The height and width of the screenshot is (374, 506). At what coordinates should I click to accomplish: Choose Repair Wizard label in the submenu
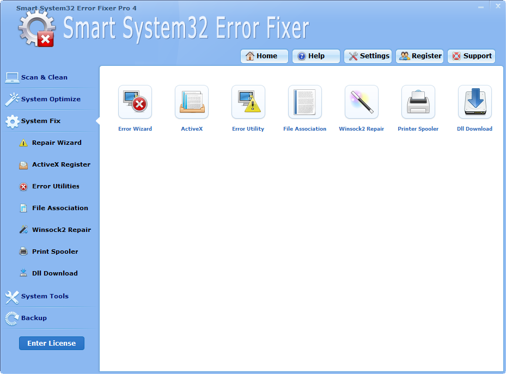[x=57, y=143]
